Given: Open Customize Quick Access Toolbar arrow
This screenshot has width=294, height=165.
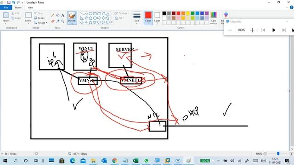Looking at the screenshot, I should 23,3.
